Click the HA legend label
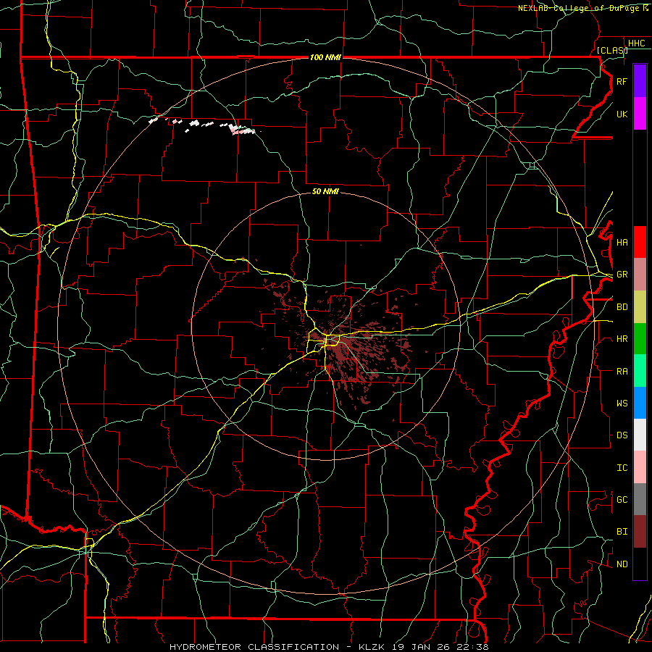 coord(622,242)
